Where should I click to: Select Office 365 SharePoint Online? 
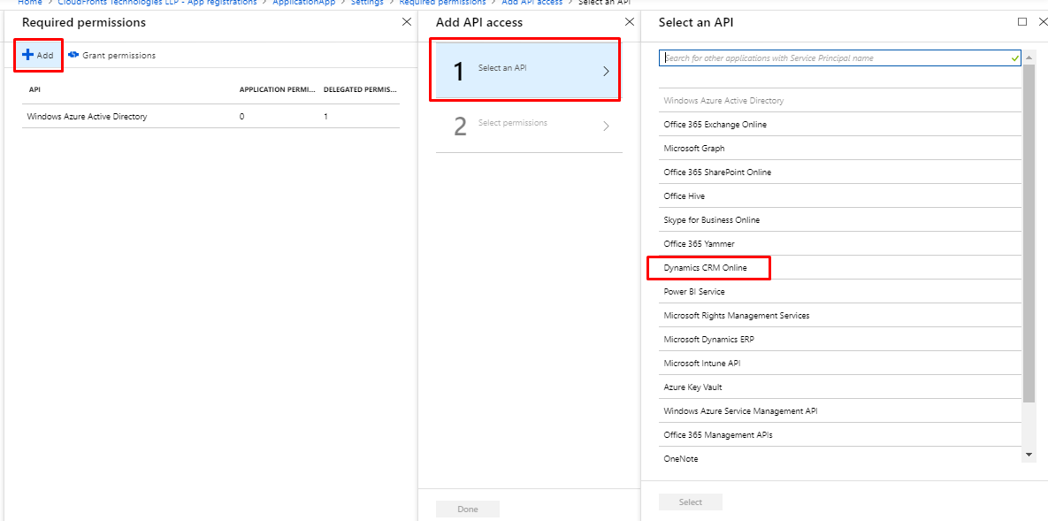[x=840, y=172]
